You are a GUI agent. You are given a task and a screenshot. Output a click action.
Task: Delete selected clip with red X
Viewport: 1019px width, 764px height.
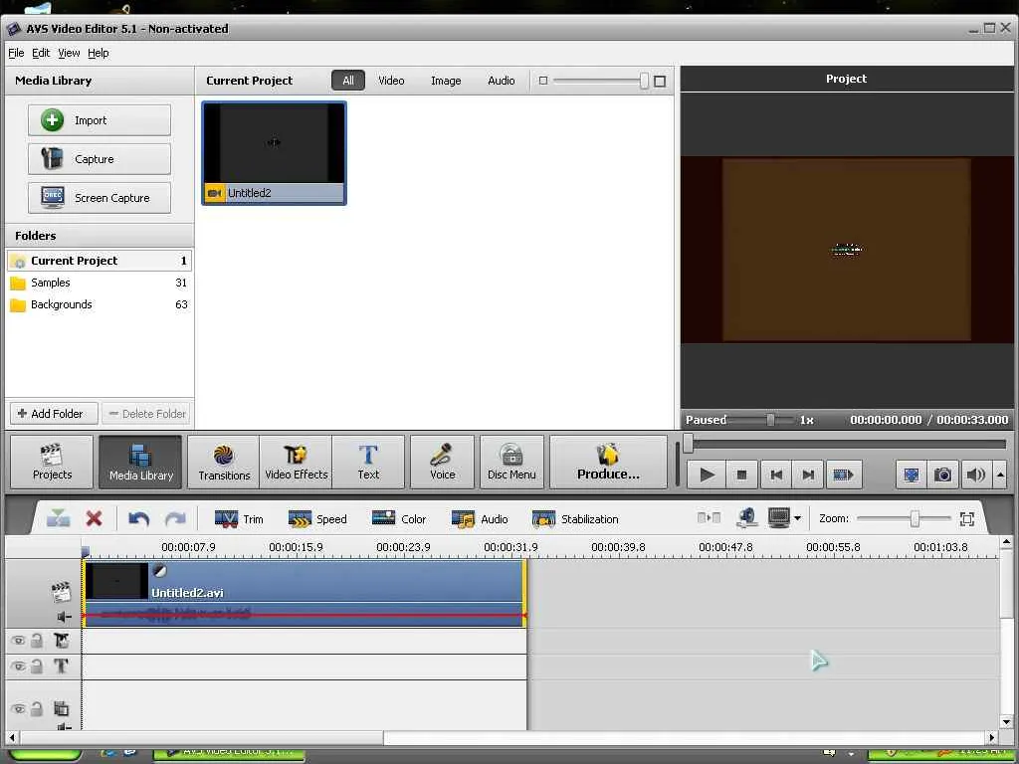[x=95, y=518]
